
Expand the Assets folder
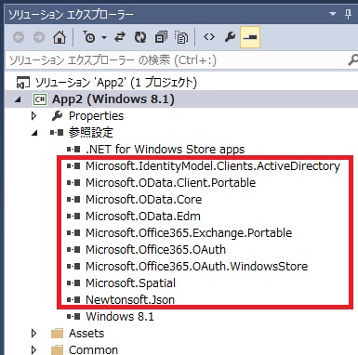click(34, 334)
